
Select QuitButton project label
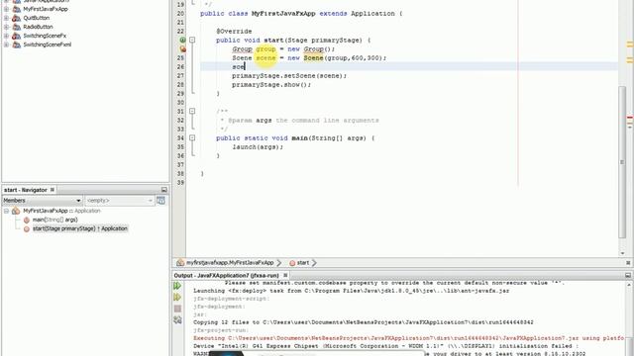coord(37,18)
